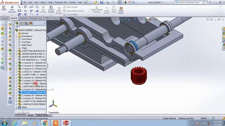The height and width of the screenshot is (126, 225).
Task: Click Linear Sketch Pattern
Action: tap(73, 11)
